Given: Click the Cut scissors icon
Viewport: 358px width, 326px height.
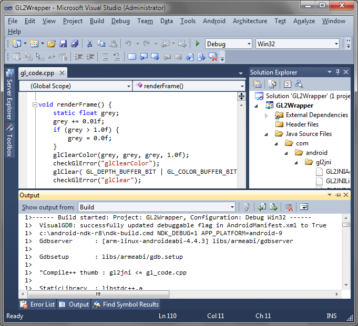Looking at the screenshot, I should coord(89,44).
